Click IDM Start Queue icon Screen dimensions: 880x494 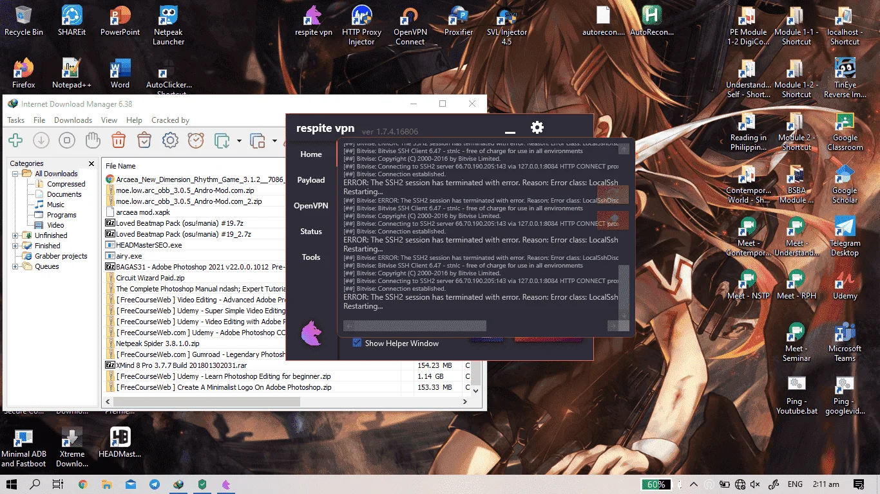coord(222,140)
